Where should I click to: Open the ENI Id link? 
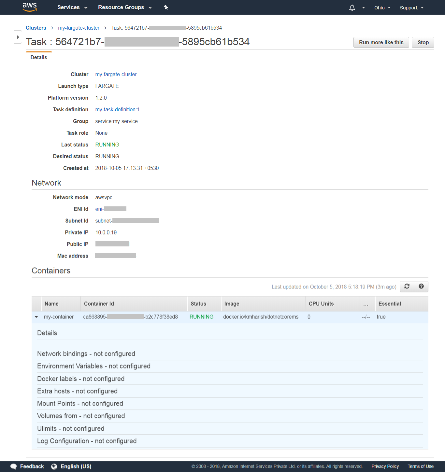coord(111,209)
